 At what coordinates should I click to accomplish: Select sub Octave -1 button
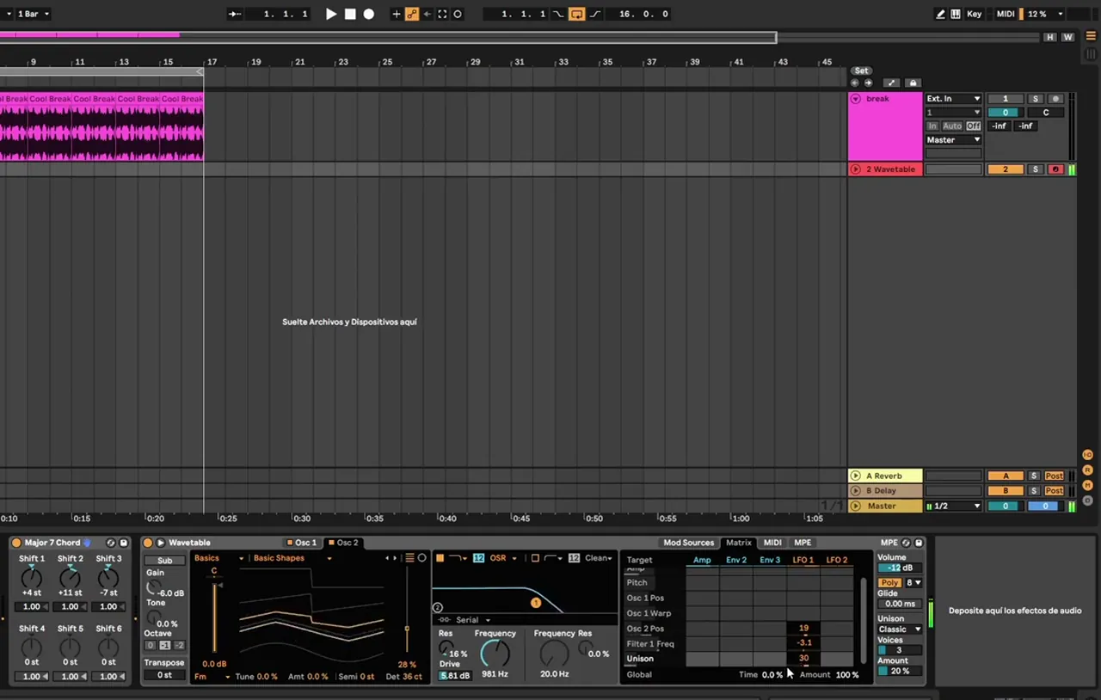point(164,645)
